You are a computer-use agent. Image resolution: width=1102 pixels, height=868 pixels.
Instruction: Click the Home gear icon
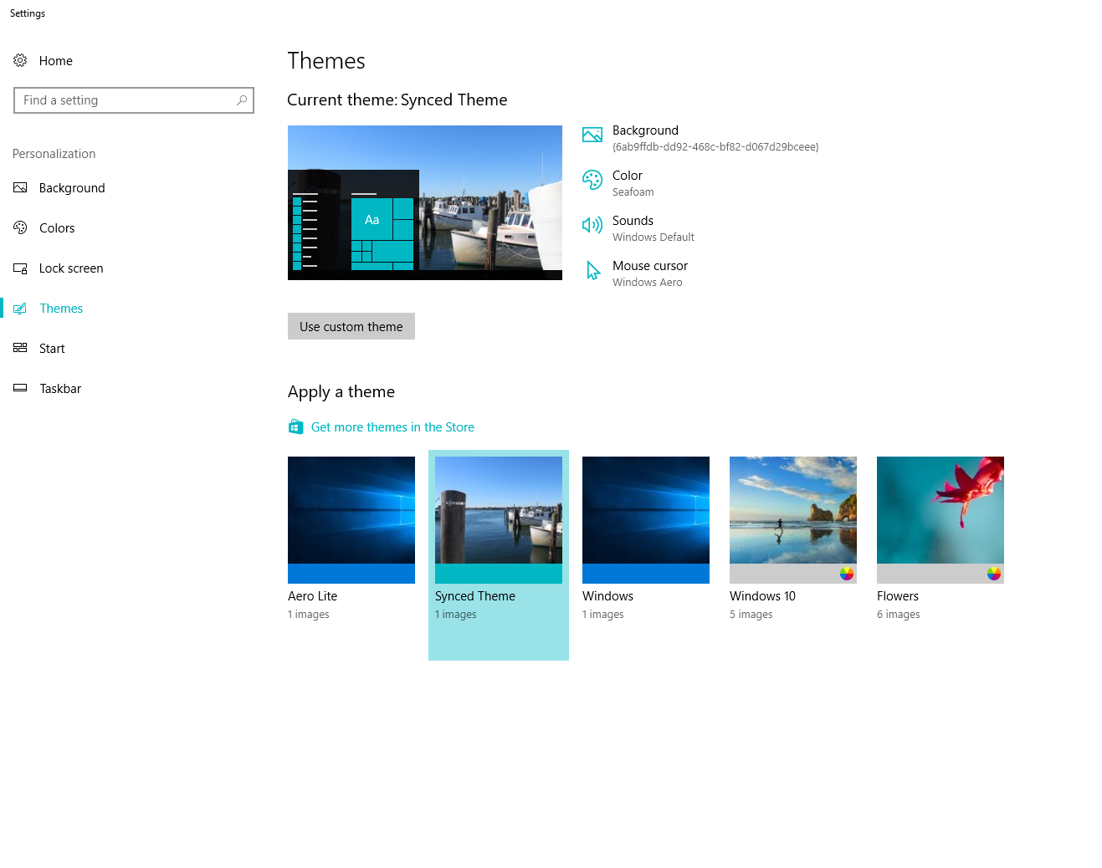click(x=20, y=60)
